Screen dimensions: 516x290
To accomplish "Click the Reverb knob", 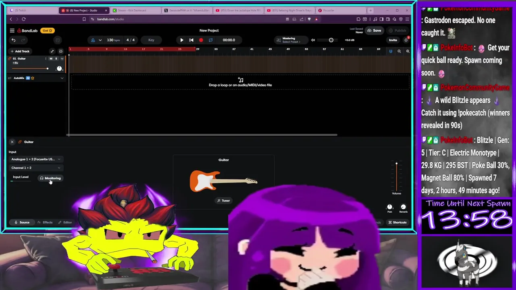I will pyautogui.click(x=403, y=207).
